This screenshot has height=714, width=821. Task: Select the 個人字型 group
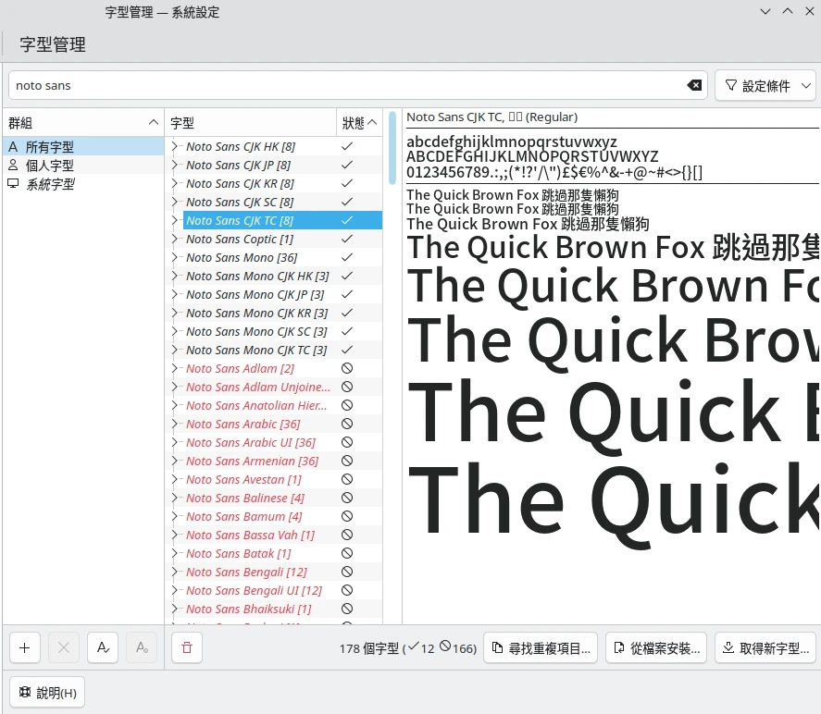point(49,166)
